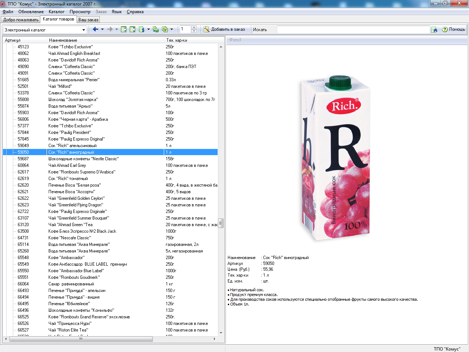The width and height of the screenshot is (469, 352).
Task: Click the Rich grape juice product photo
Action: 336,157
